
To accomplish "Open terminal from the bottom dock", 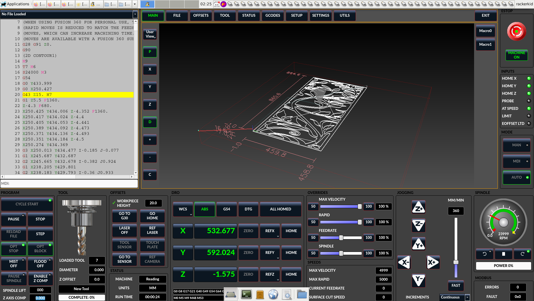I will tap(246, 294).
